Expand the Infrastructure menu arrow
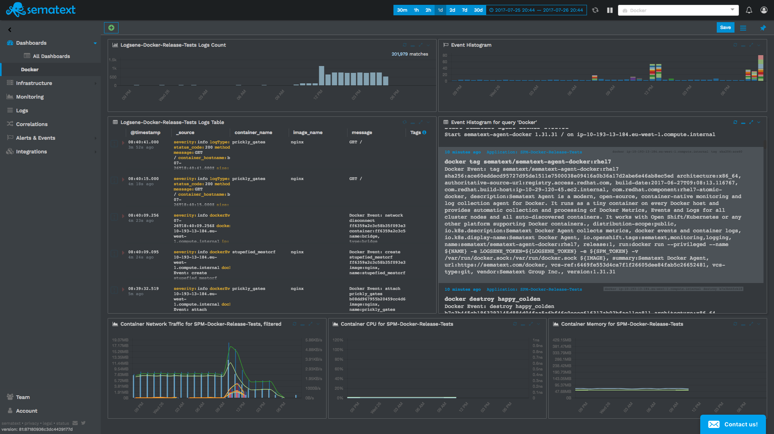This screenshot has height=434, width=774. tap(96, 83)
